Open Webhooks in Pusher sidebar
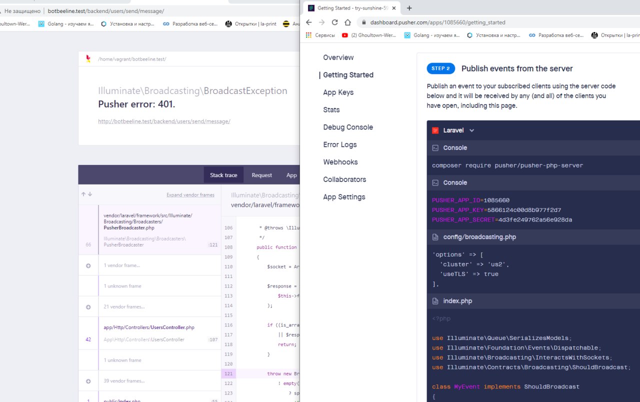Image resolution: width=640 pixels, height=402 pixels. tap(340, 162)
